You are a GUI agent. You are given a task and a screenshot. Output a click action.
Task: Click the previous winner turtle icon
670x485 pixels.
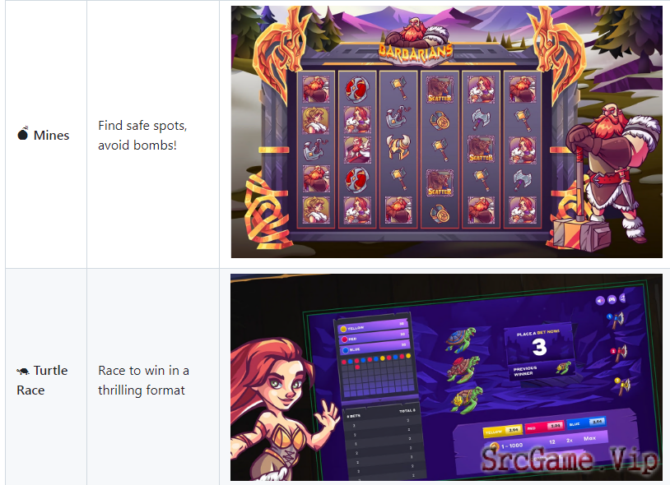click(x=564, y=367)
